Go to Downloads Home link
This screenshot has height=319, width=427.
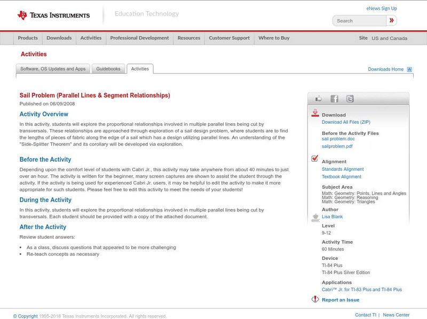(385, 69)
